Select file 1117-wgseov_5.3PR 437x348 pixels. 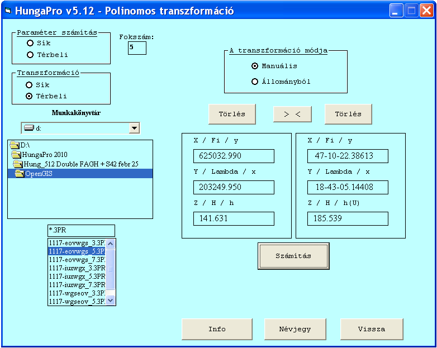77,302
